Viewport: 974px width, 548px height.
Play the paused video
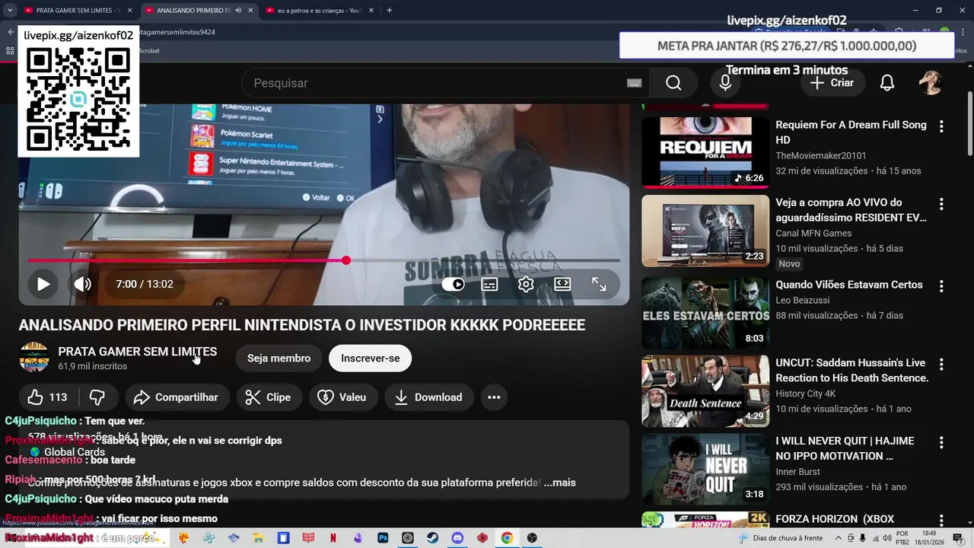tap(43, 284)
